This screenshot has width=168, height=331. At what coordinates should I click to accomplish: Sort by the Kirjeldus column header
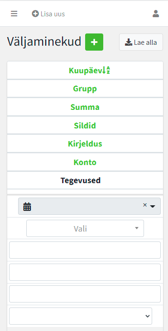[x=85, y=144]
